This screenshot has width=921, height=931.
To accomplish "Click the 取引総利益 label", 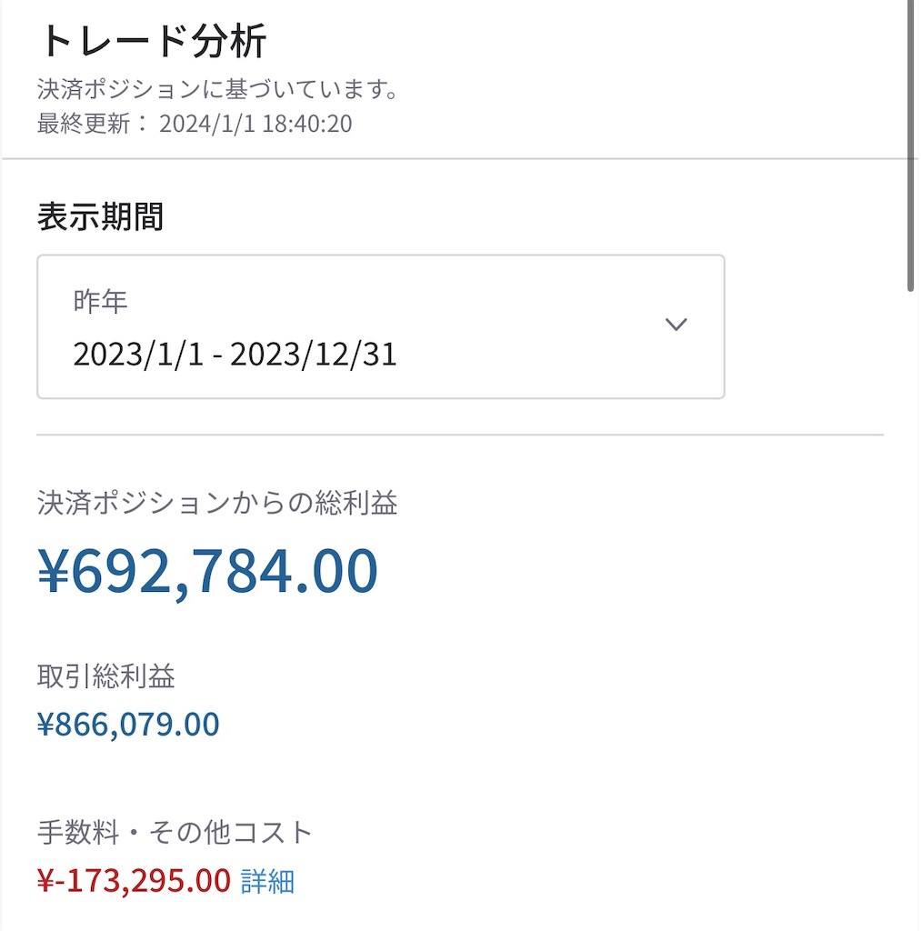I will (x=105, y=676).
